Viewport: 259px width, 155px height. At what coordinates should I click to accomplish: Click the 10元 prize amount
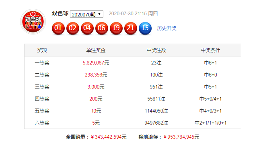click(96, 111)
